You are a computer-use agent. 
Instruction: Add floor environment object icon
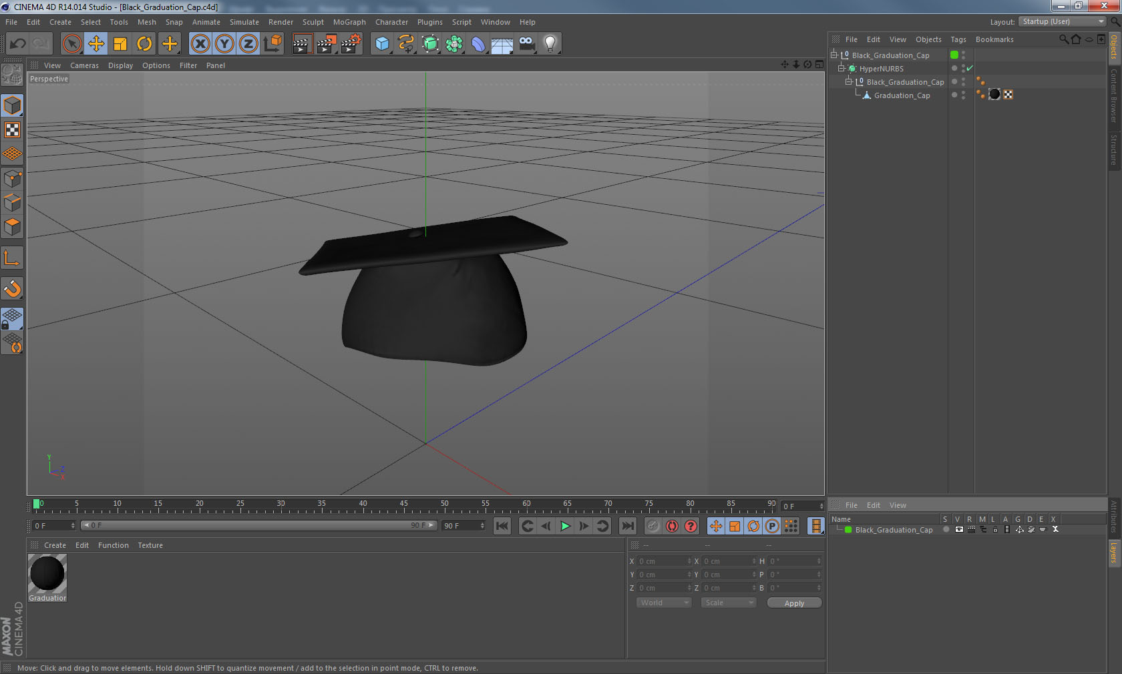point(502,44)
